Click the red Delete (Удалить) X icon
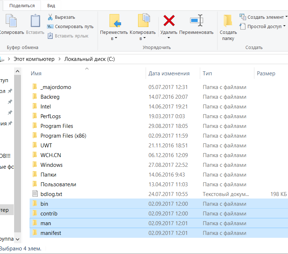The image size is (288, 254). [169, 21]
